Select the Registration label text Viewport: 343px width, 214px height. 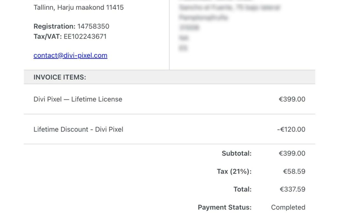coord(55,26)
